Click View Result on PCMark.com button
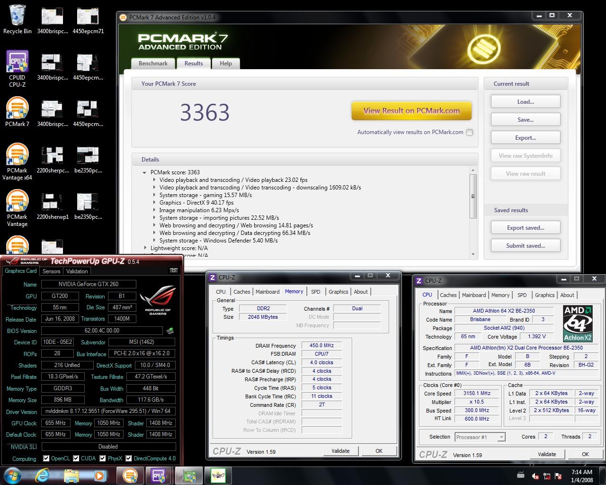 click(411, 111)
